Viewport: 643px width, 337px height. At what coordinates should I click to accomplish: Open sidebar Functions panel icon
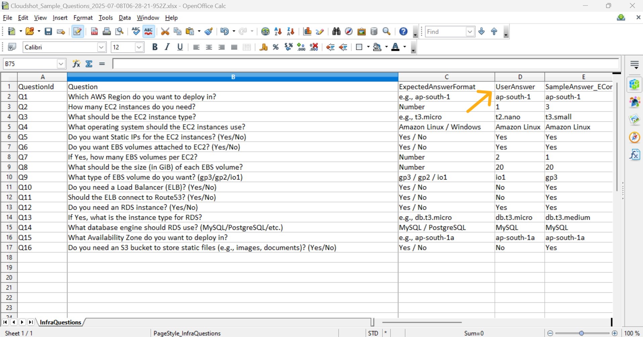point(634,155)
